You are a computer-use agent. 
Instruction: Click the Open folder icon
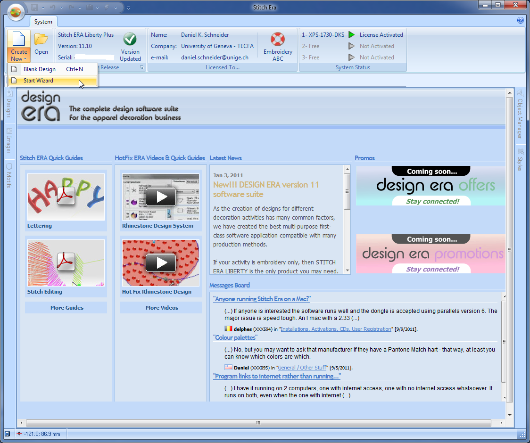coord(41,39)
